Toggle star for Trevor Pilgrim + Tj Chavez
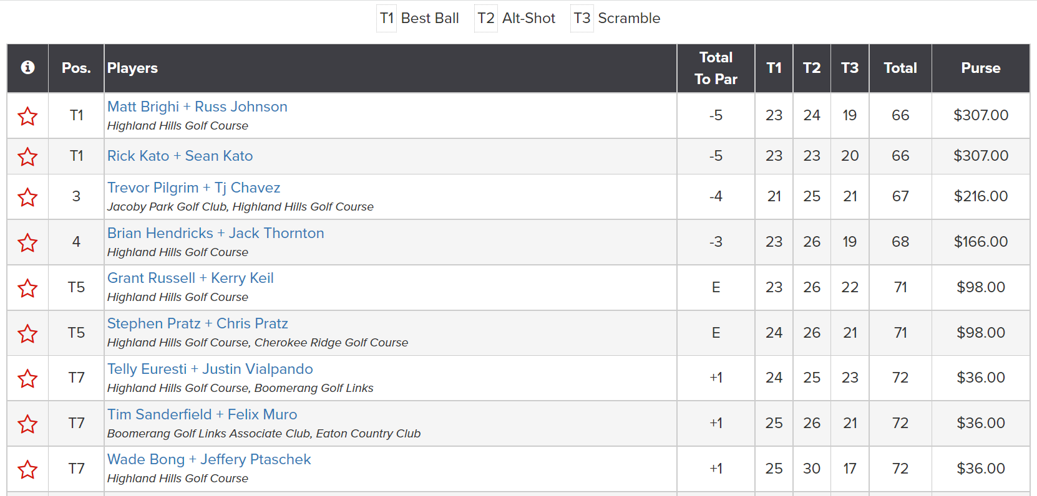This screenshot has width=1037, height=496. point(27,197)
